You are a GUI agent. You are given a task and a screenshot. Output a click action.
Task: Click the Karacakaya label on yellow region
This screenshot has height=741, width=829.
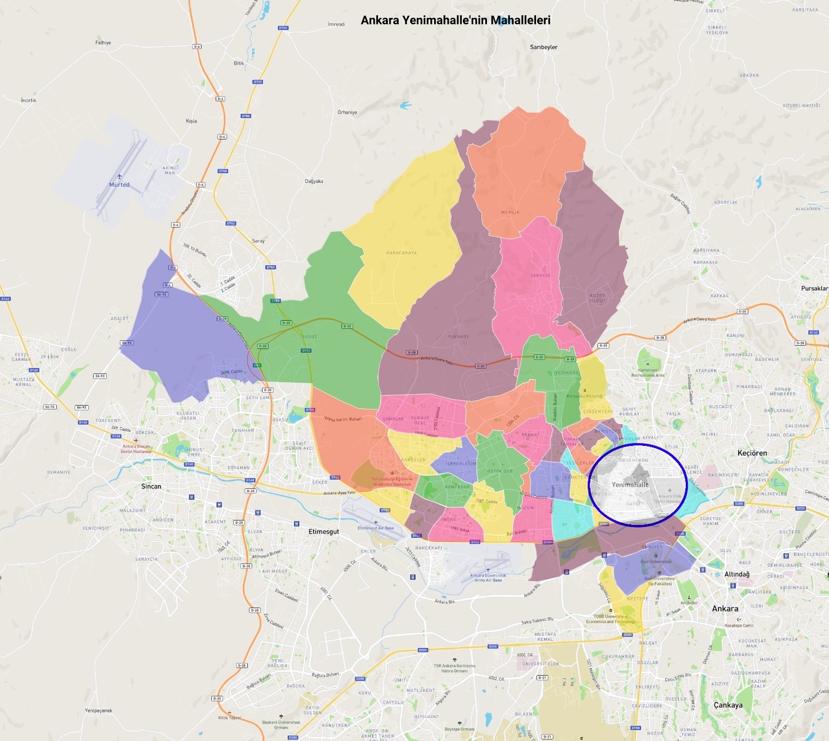click(x=401, y=253)
